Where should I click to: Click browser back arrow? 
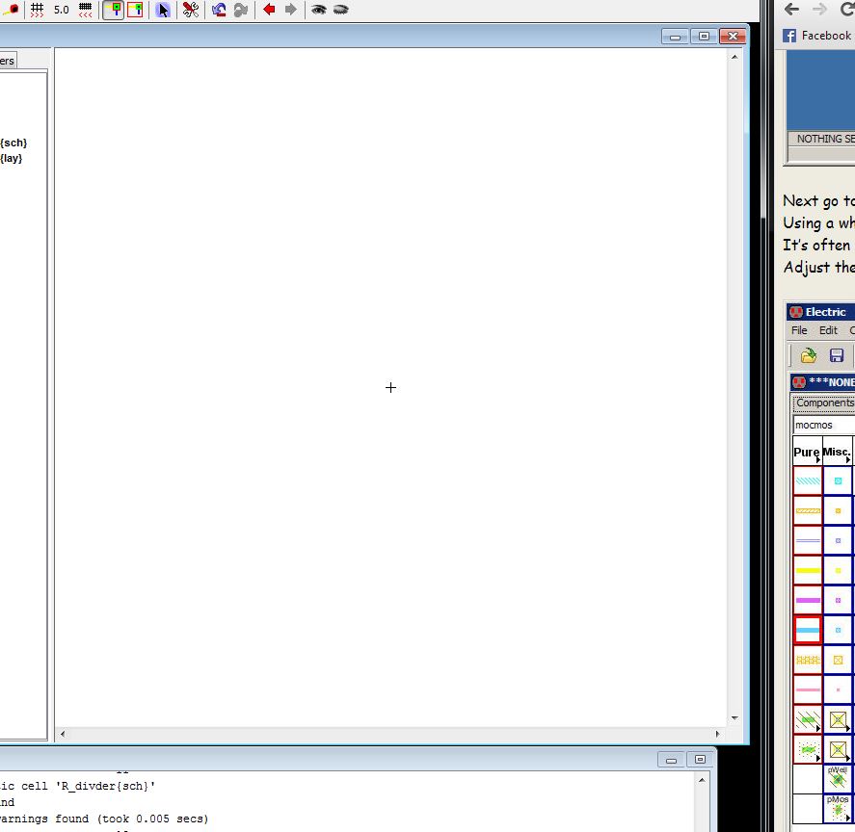[x=791, y=10]
